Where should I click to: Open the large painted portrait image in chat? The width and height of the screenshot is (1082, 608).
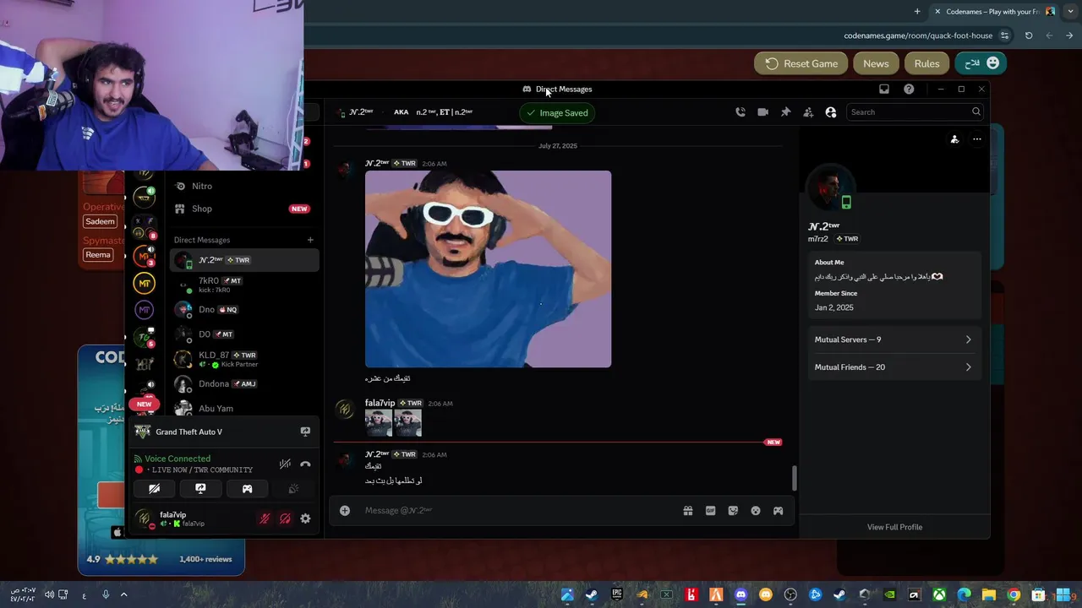click(488, 269)
